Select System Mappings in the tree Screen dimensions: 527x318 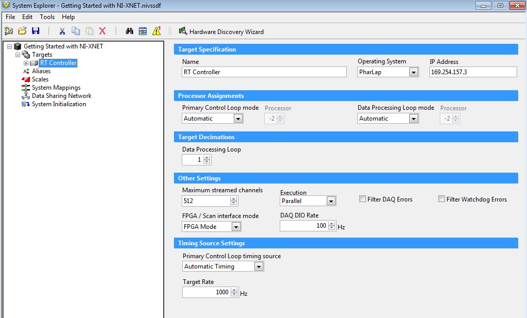[x=56, y=88]
